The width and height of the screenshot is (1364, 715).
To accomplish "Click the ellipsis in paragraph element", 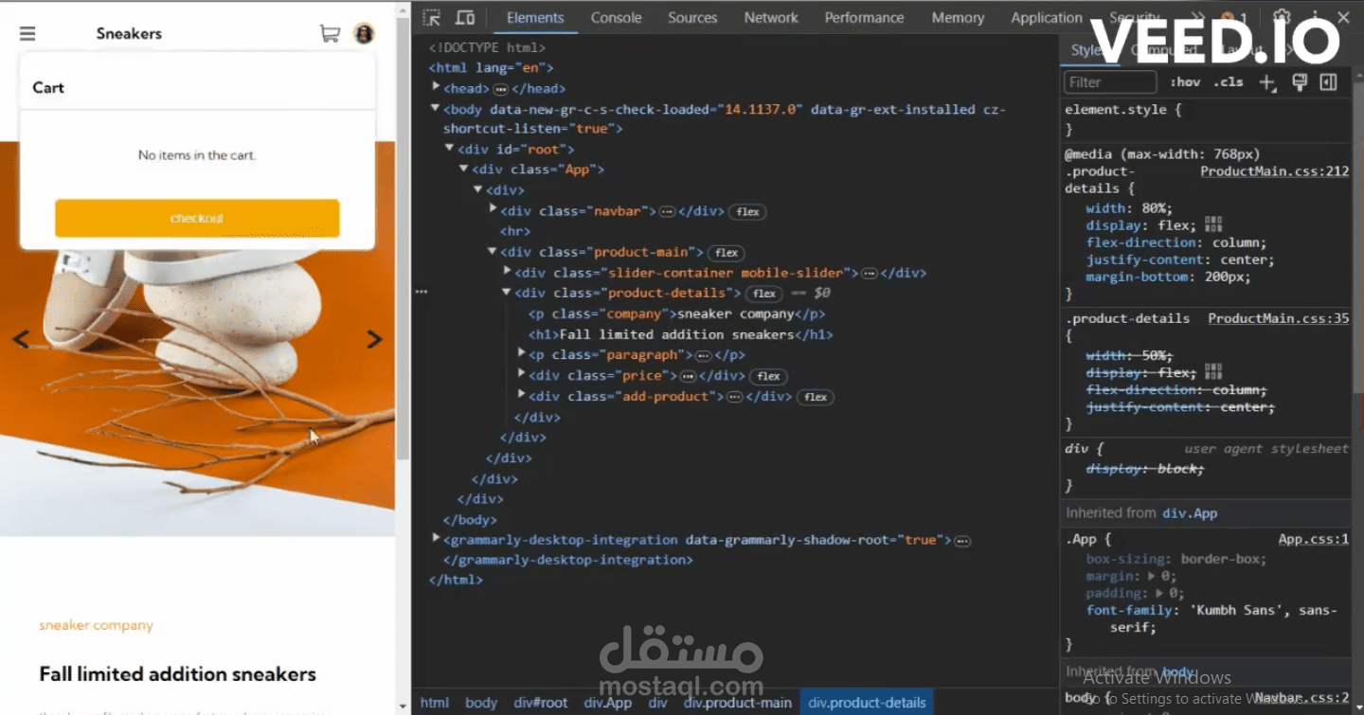I will coord(703,355).
